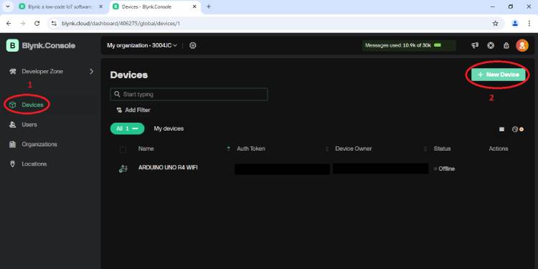Sort by Auth Token column arrows
The width and height of the screenshot is (538, 269).
327,149
